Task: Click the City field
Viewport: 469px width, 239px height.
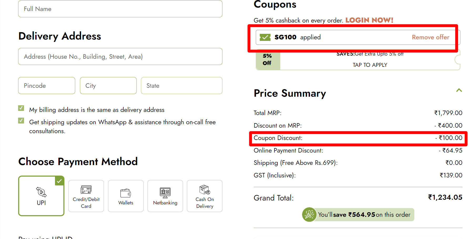Action: 108,86
